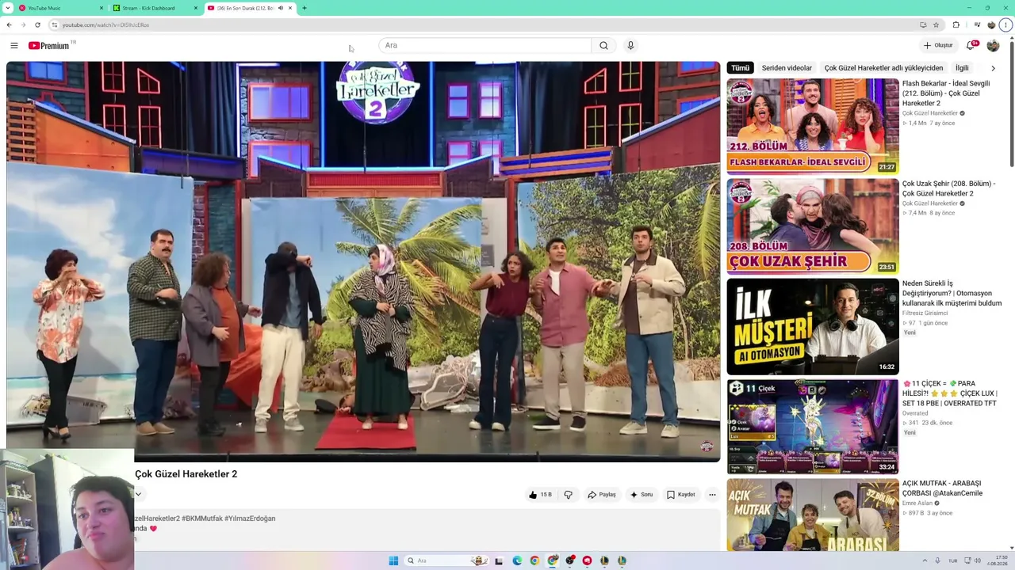
Task: Open Chrome media controls icon
Action: (976, 25)
